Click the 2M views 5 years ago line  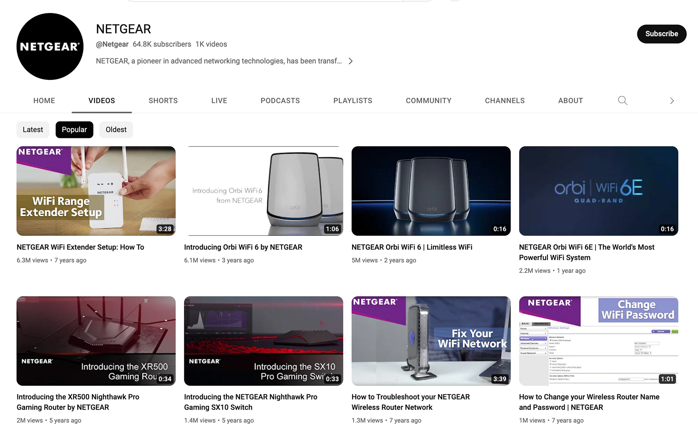click(49, 420)
